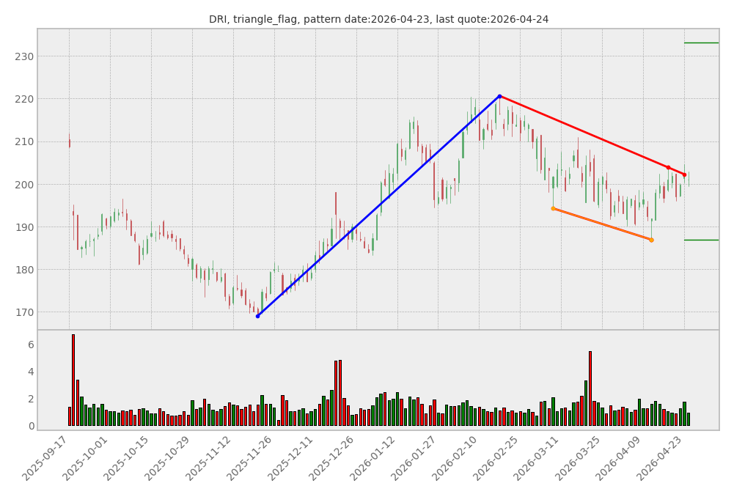The height and width of the screenshot is (497, 734).
Task: Click the orange support line's left endpoint
Action: pos(553,208)
